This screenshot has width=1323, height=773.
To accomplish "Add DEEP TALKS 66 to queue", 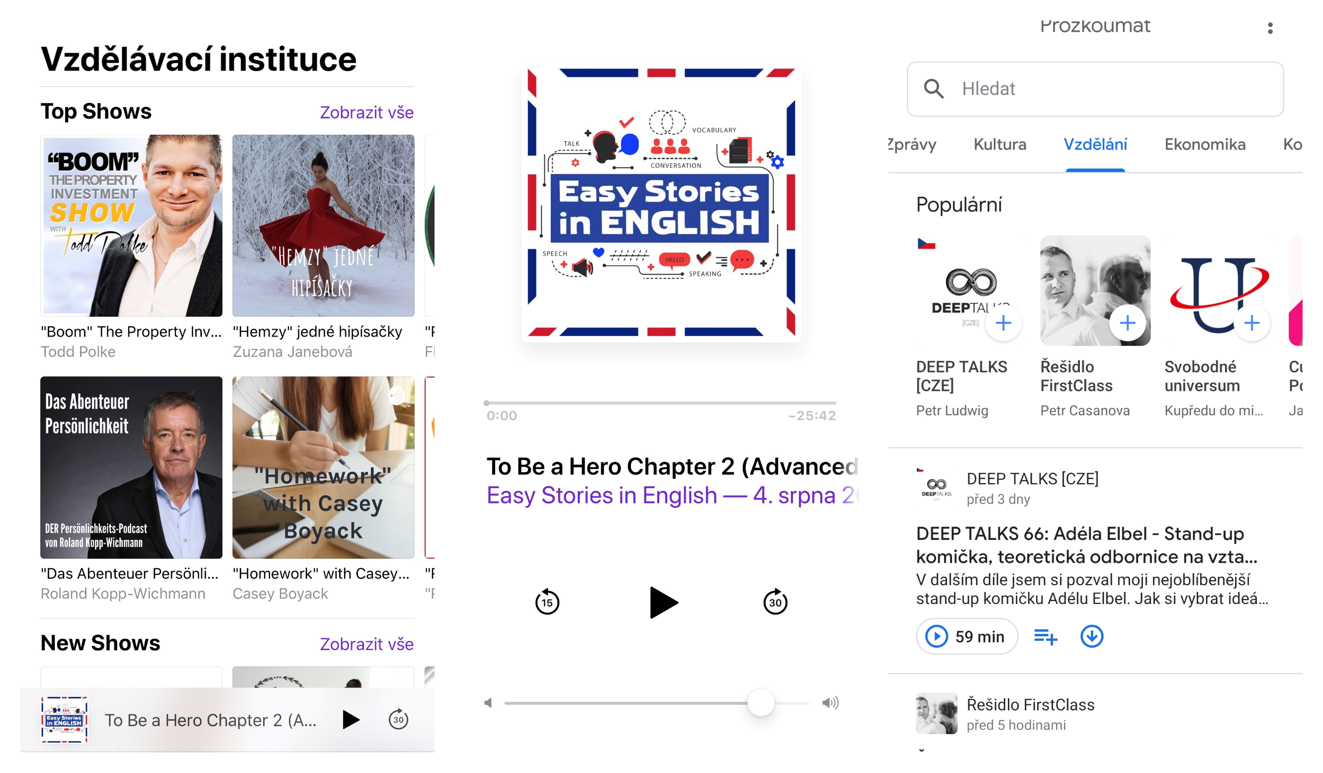I will (x=1045, y=637).
